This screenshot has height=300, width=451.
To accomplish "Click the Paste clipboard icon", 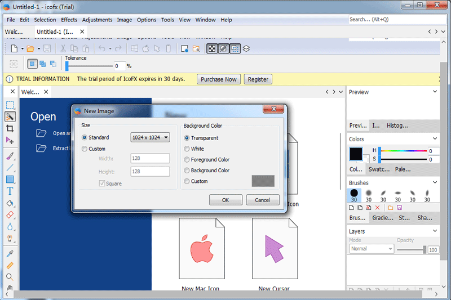I will click(86, 48).
